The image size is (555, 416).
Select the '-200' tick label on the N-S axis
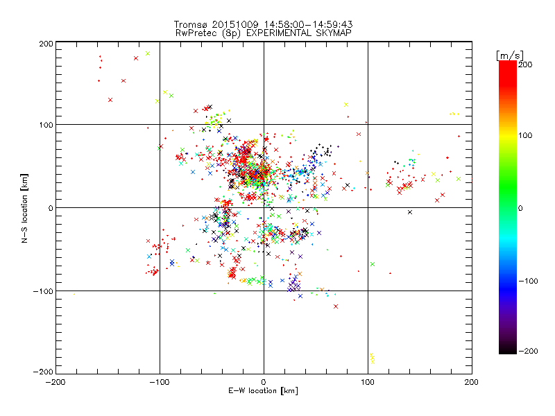pos(43,372)
